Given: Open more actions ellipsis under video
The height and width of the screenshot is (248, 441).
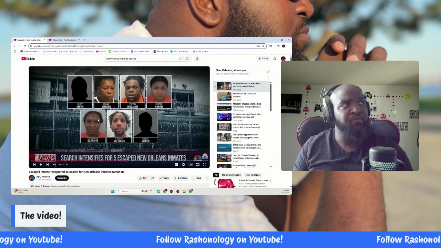Looking at the screenshot, I should point(207,178).
